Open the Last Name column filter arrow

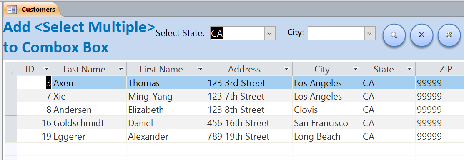[121, 69]
